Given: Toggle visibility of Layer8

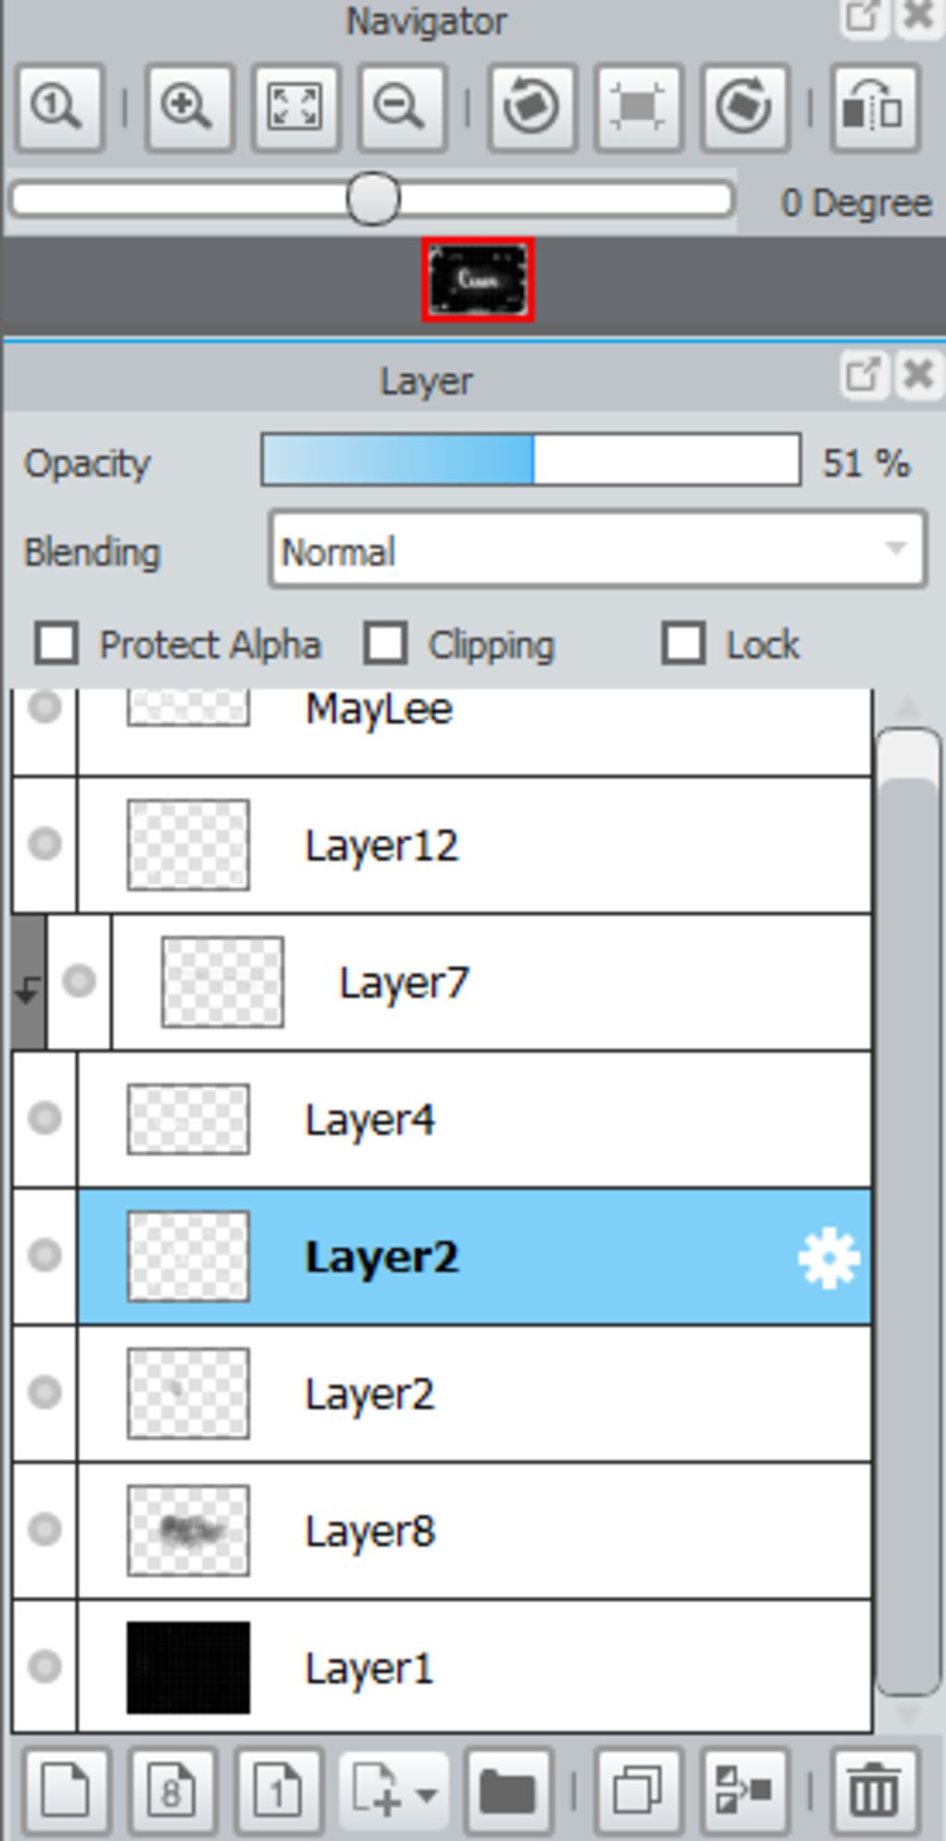Looking at the screenshot, I should click(44, 1530).
